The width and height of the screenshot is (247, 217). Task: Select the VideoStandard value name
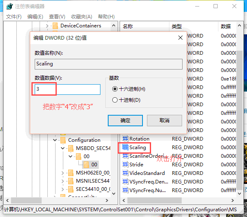click(147, 173)
